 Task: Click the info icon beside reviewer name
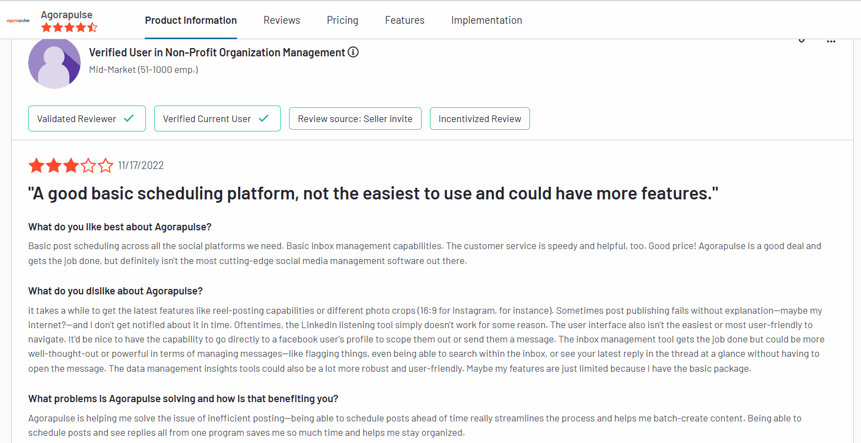(353, 52)
